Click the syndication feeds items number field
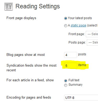 coord(71,66)
